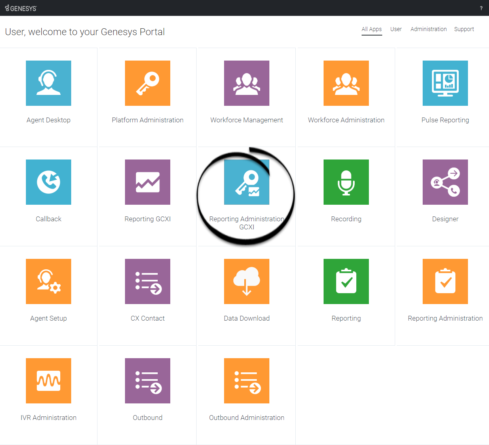Launch Platform Administration key icon
This screenshot has height=445, width=489.
(148, 83)
